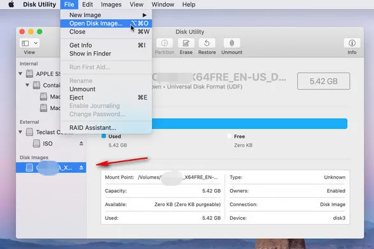Zoom the Disk Utility window with green button

40,32
